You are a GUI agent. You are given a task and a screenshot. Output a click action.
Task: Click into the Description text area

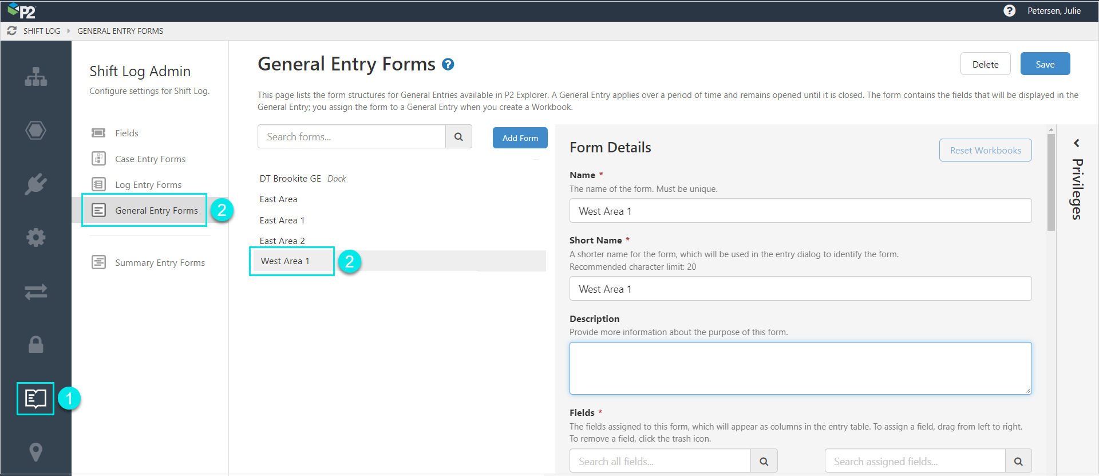pos(800,368)
